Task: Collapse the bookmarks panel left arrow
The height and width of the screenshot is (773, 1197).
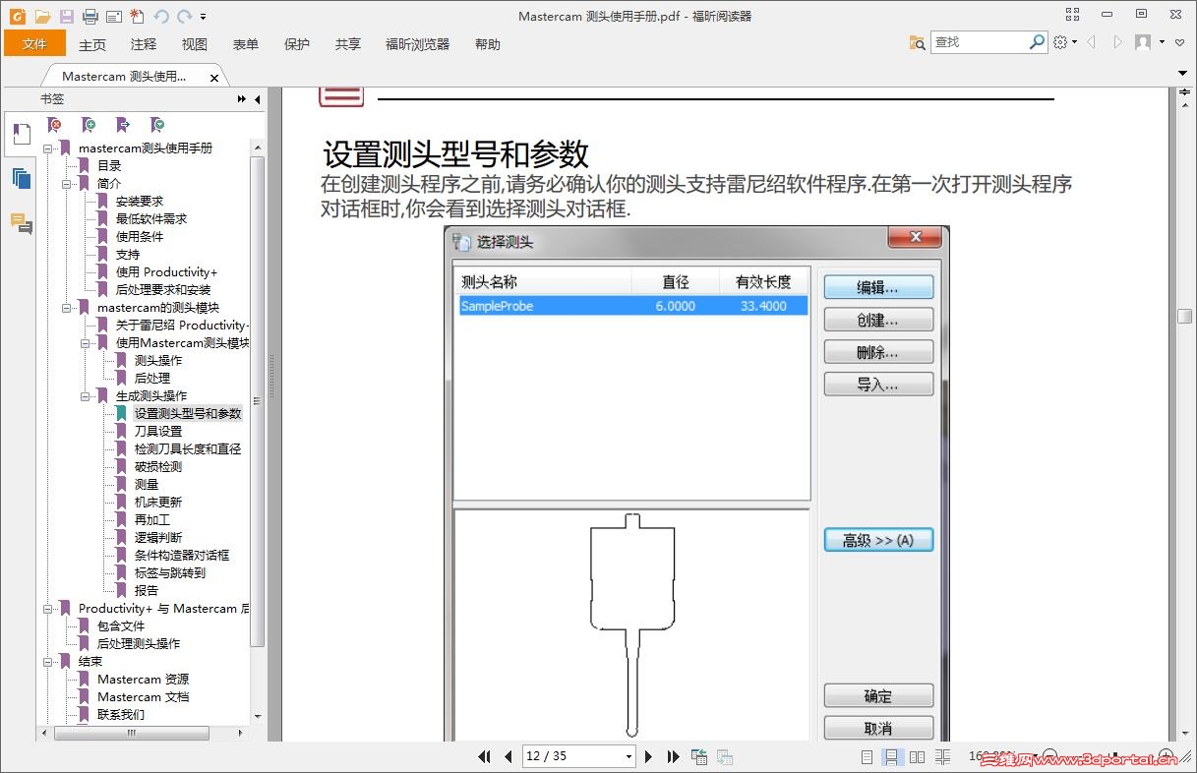Action: (x=257, y=99)
